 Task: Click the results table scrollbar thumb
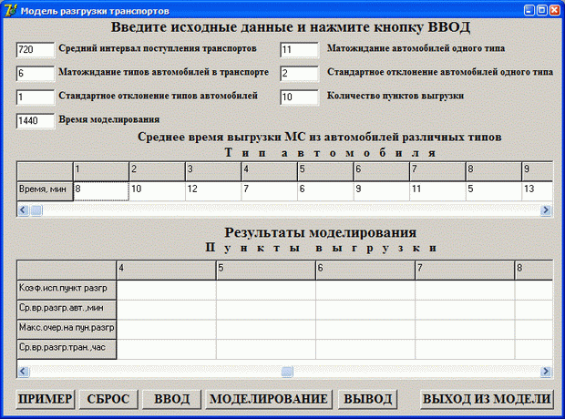287,372
